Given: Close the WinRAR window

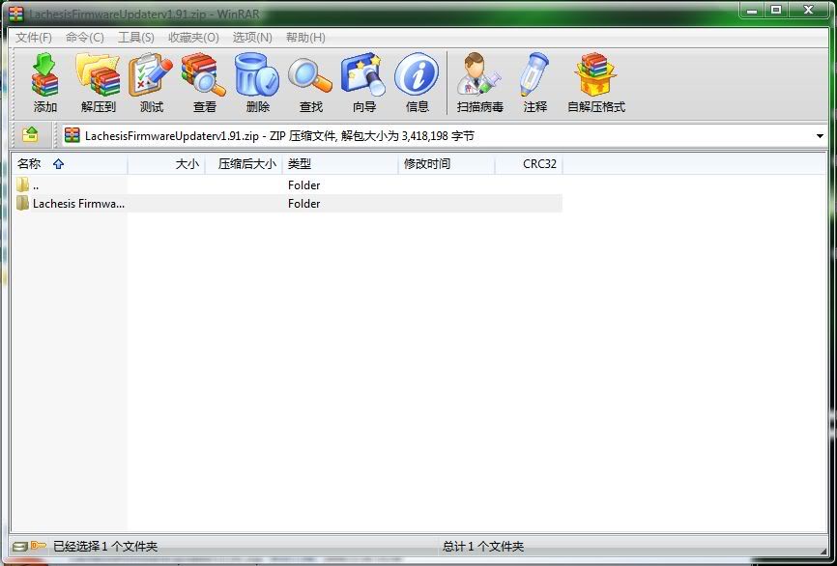Looking at the screenshot, I should pos(808,10).
